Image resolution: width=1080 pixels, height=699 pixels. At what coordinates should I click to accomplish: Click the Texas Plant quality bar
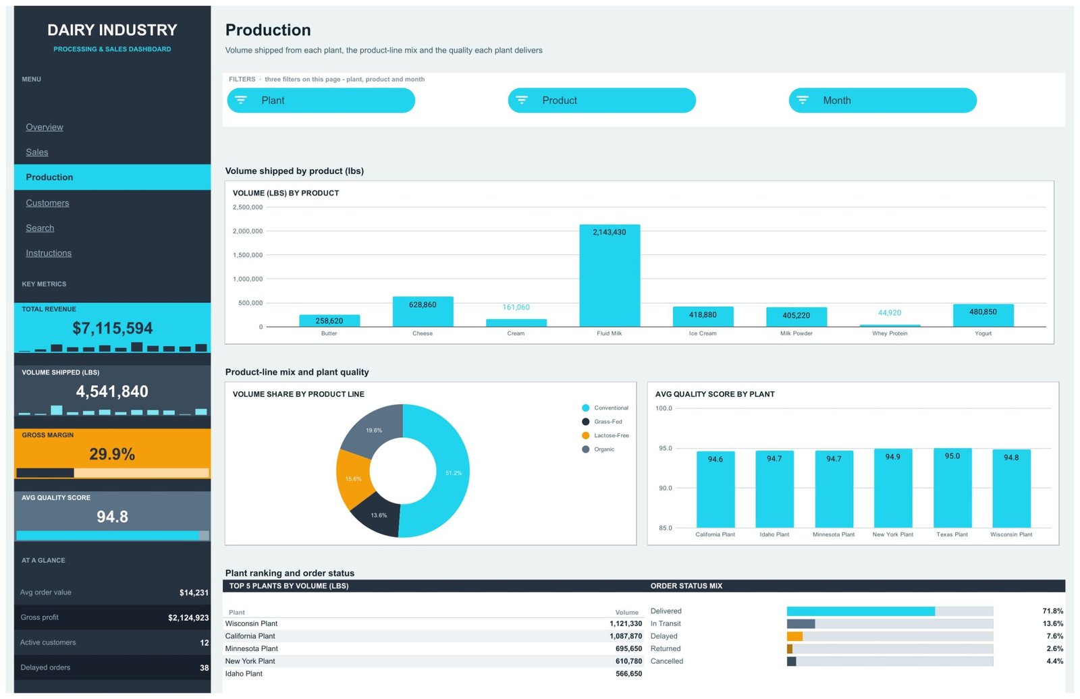[x=952, y=488]
